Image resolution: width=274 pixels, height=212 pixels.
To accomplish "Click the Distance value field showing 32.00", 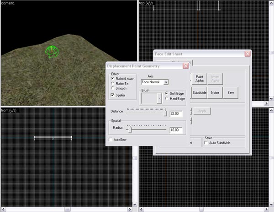I will coord(176,114).
